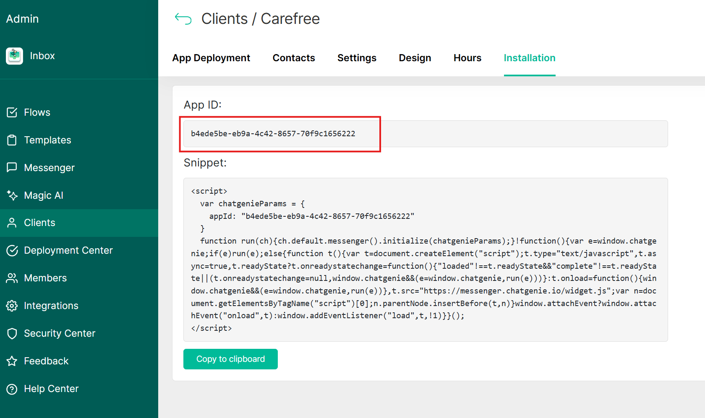The width and height of the screenshot is (705, 418).
Task: Click the Templates clipboard icon
Action: (x=12, y=140)
